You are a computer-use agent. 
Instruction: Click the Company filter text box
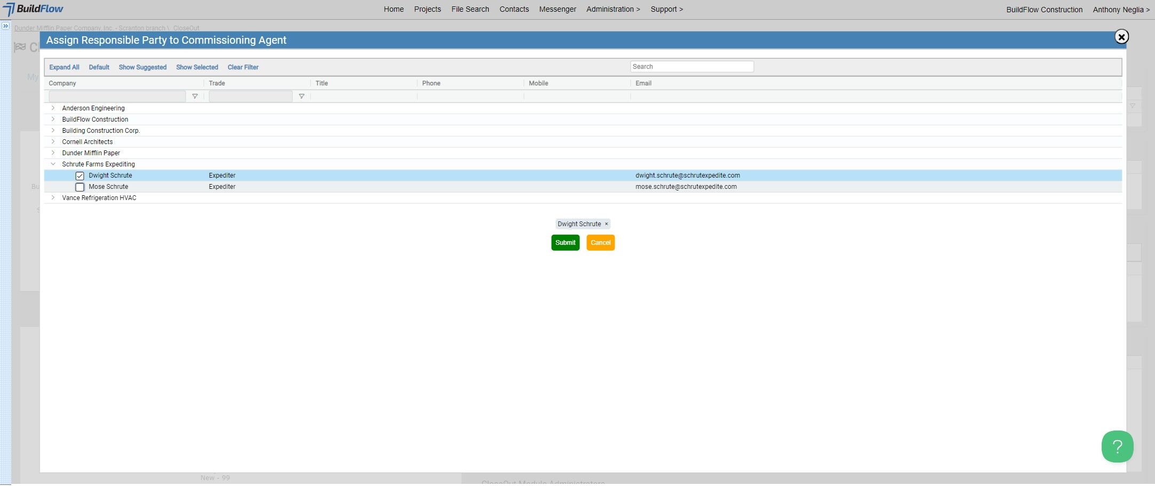click(117, 97)
